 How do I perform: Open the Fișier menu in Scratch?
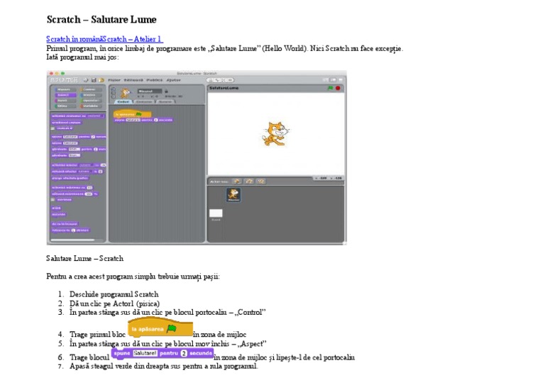[114, 80]
